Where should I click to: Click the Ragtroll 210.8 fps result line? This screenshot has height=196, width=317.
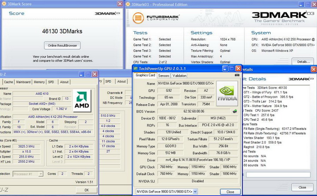(256, 147)
